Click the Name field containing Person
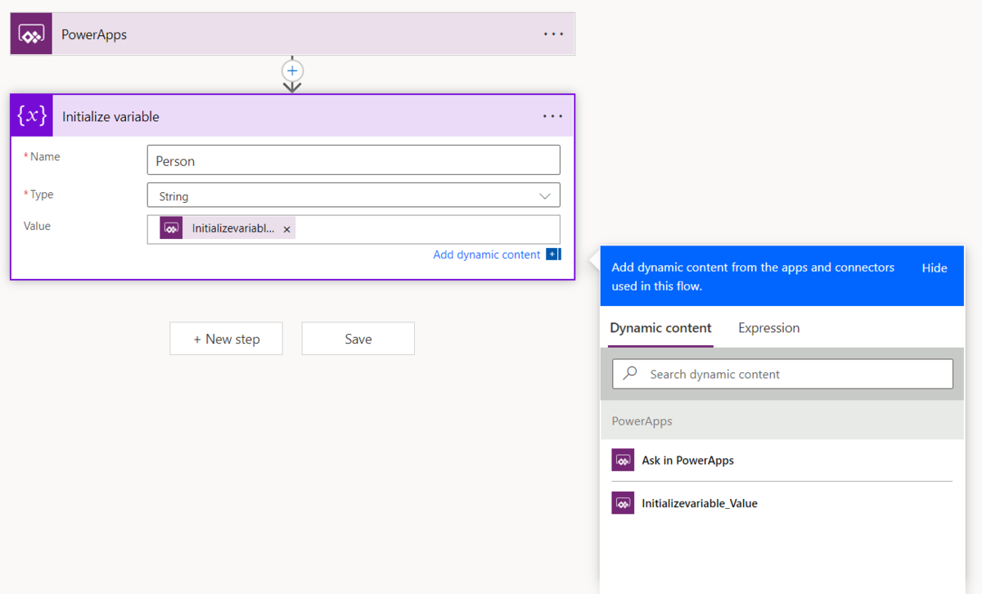 (354, 160)
